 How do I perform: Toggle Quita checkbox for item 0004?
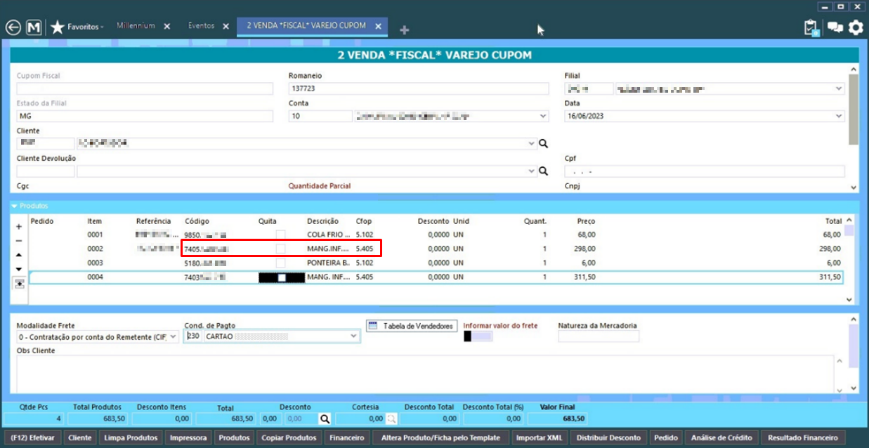[x=282, y=278]
